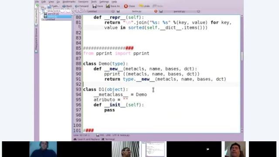Open the Search and Replace panel

click(87, 139)
